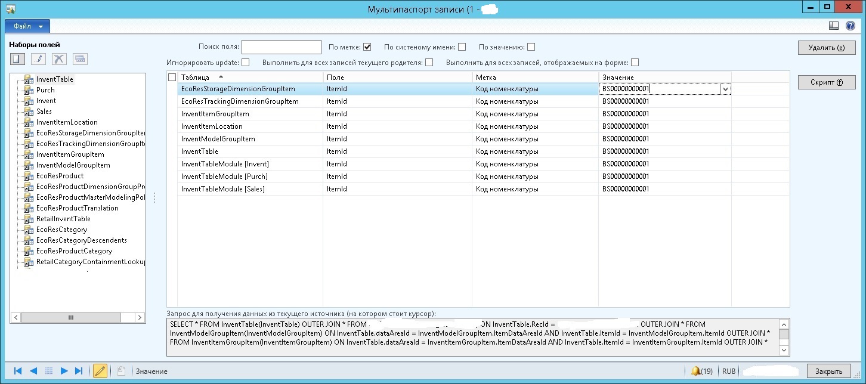Select EcoResProductCategory tree node
Screen dimensions: 866x384
[x=74, y=251]
